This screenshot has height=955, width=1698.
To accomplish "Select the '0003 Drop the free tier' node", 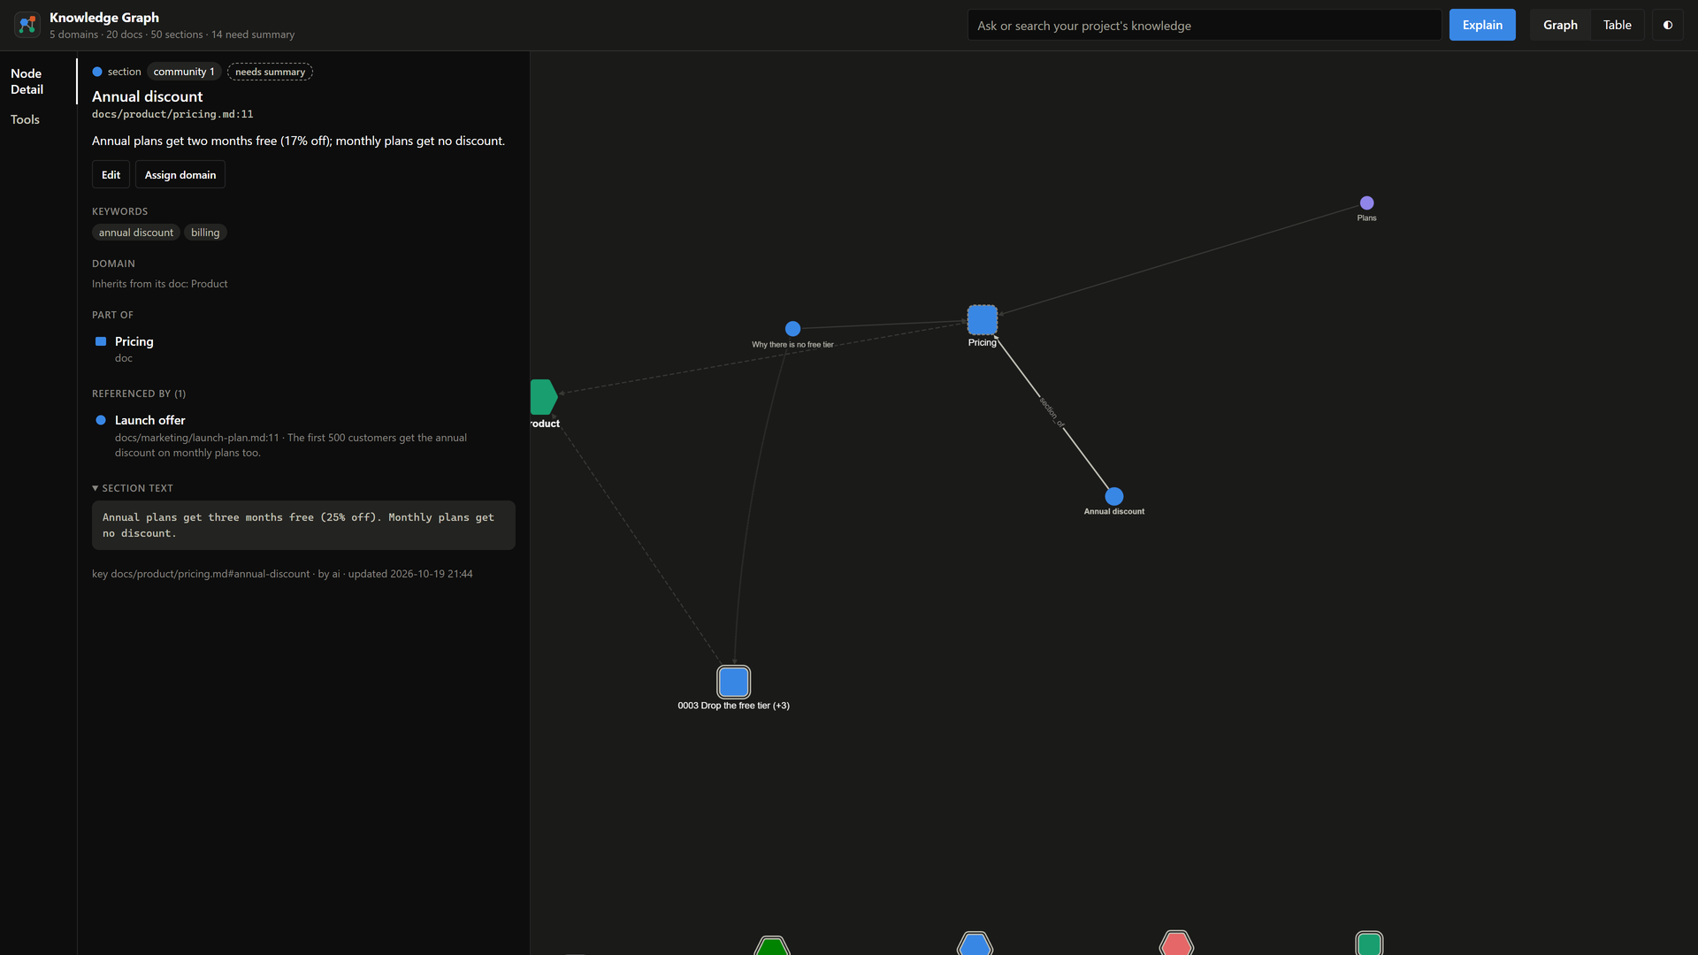I will [733, 682].
